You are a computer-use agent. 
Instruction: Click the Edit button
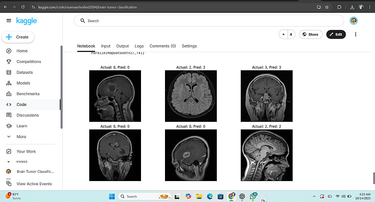point(336,34)
